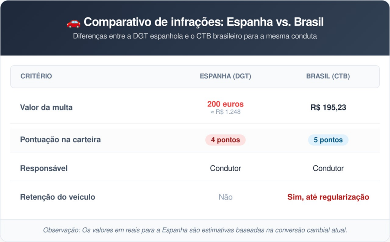The image size is (390, 242).
Task: Click the ESPANHA (DGT) column header
Action: 225,76
